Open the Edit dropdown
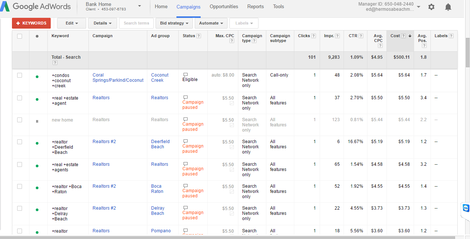This screenshot has width=470, height=239. tap(72, 23)
